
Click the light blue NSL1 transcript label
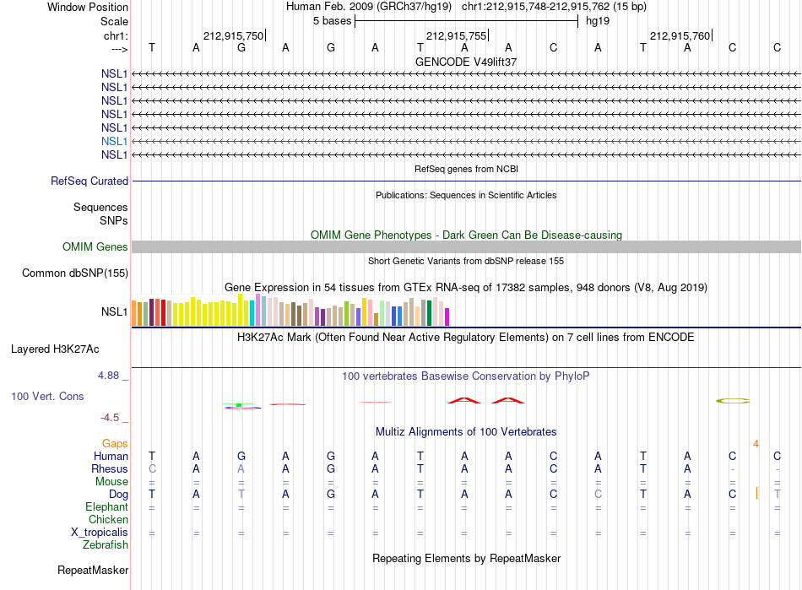tap(114, 141)
